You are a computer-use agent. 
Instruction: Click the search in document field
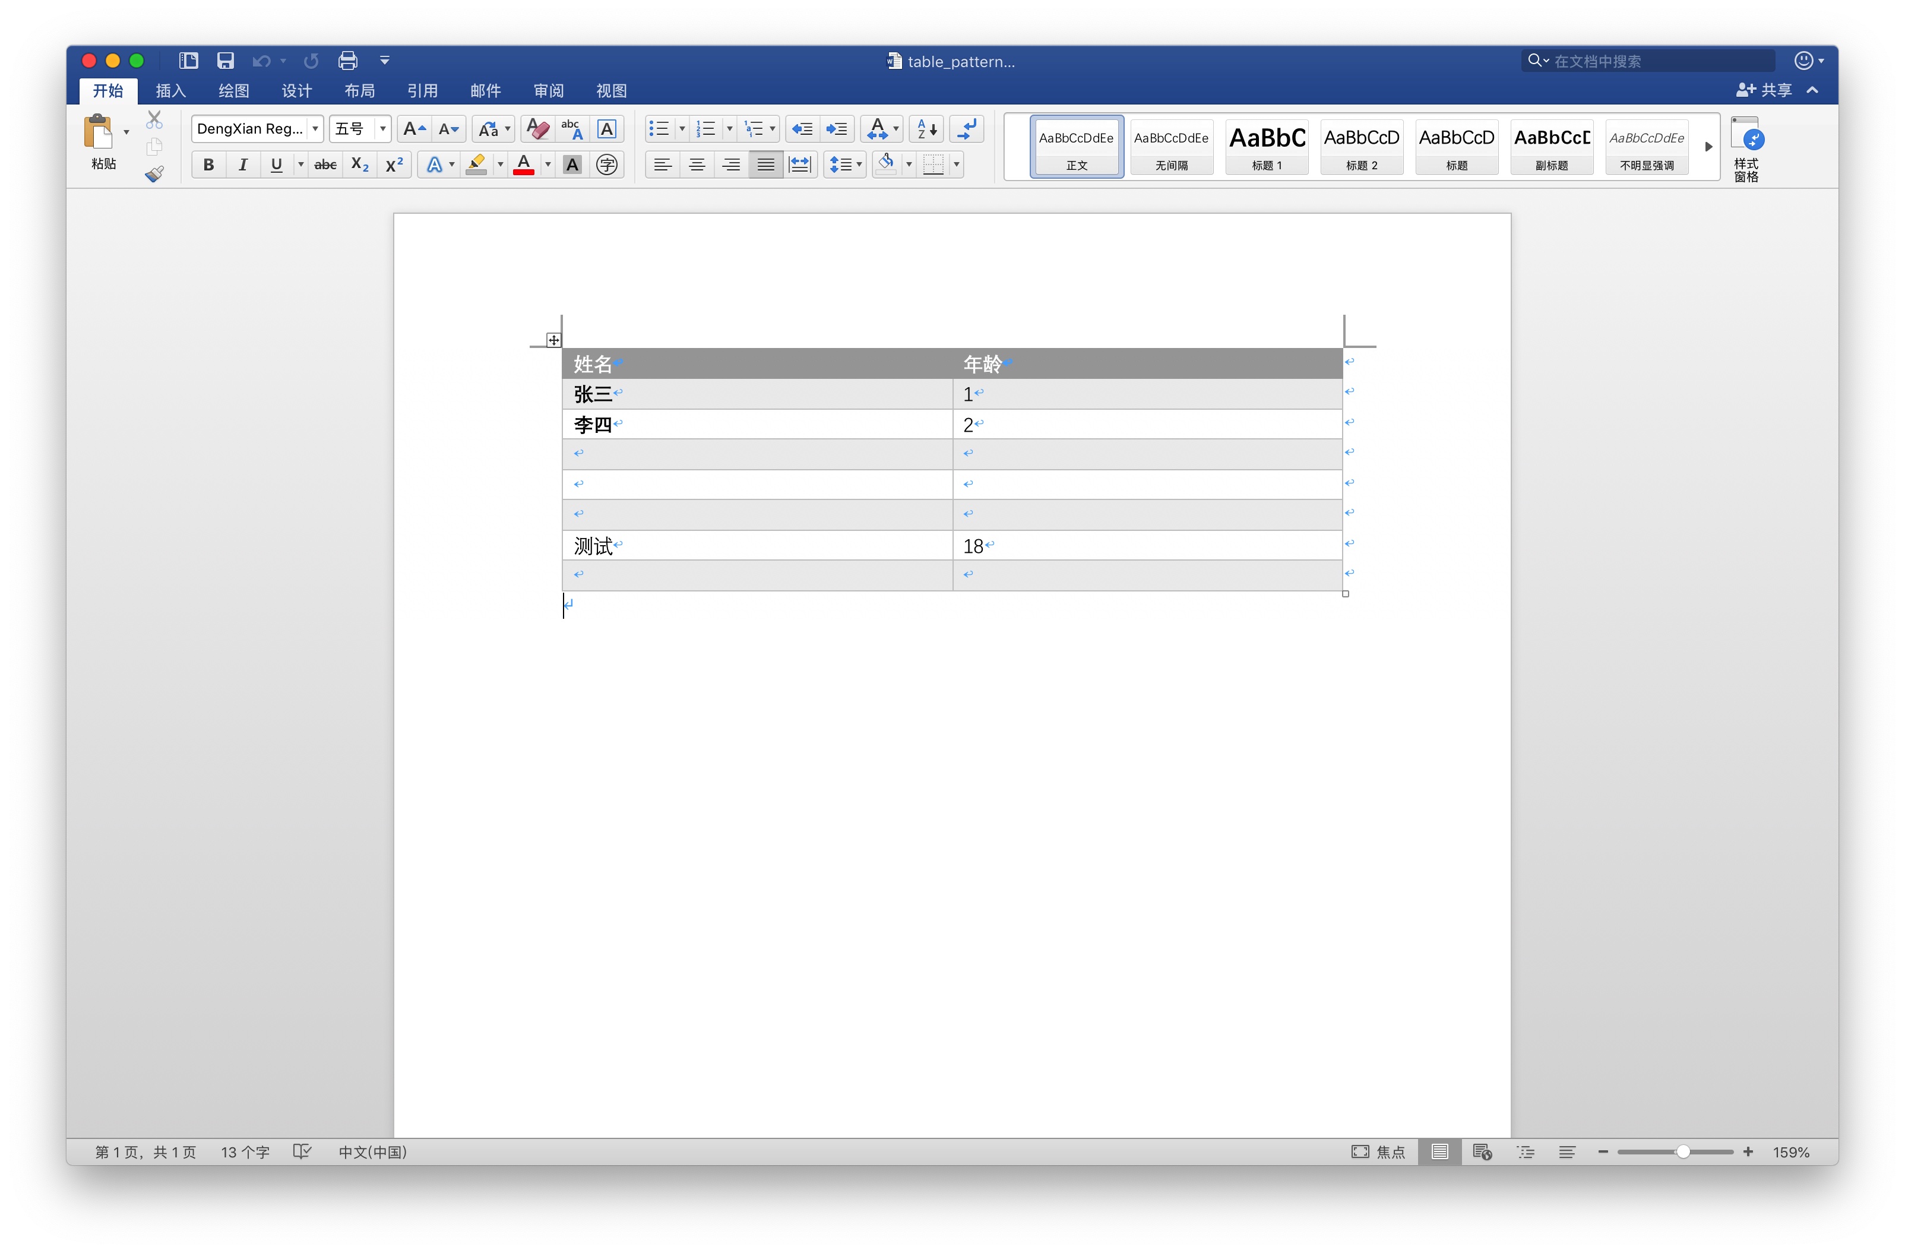point(1649,61)
